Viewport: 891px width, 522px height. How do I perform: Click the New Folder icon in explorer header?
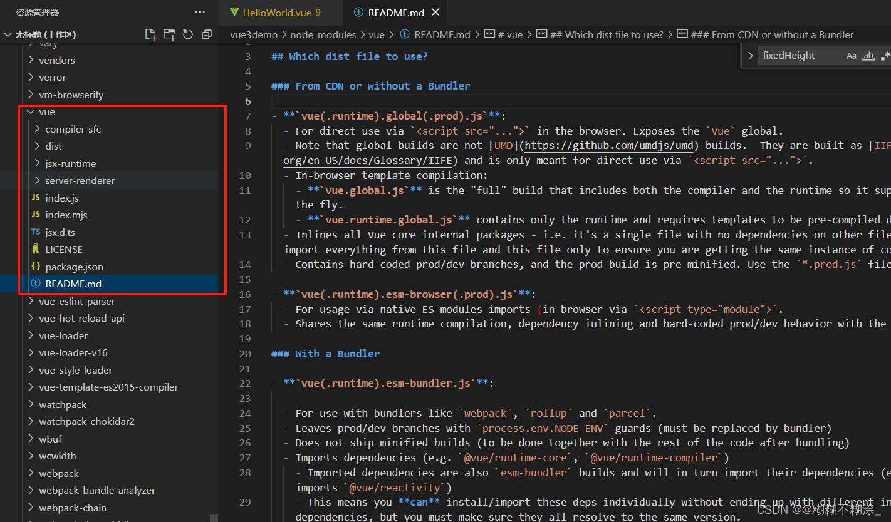169,34
